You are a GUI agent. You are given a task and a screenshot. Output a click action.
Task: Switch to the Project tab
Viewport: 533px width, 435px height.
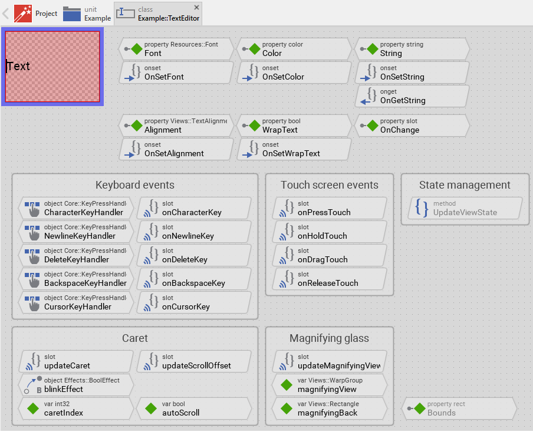[x=37, y=13]
